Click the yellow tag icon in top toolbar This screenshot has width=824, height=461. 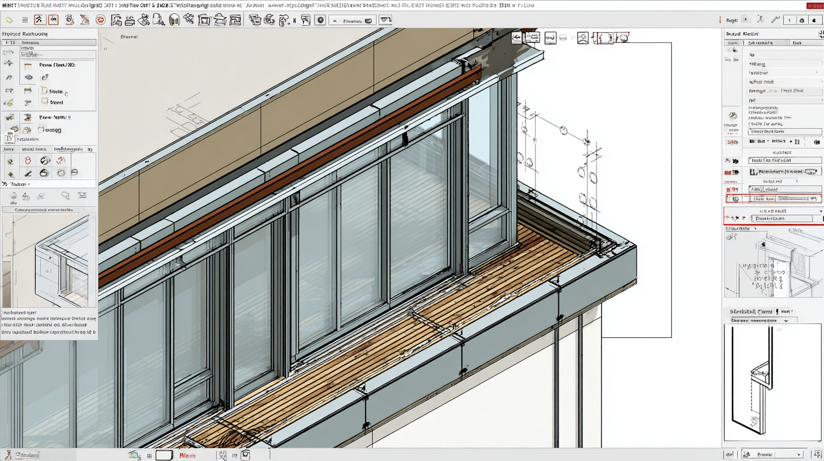click(10, 20)
